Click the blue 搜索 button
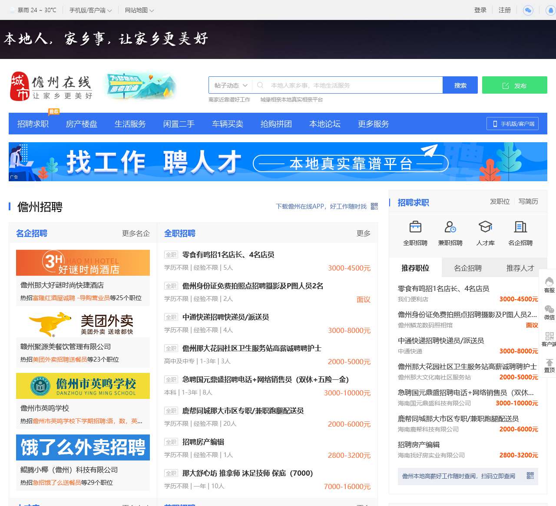Image resolution: width=556 pixels, height=506 pixels. pos(460,85)
